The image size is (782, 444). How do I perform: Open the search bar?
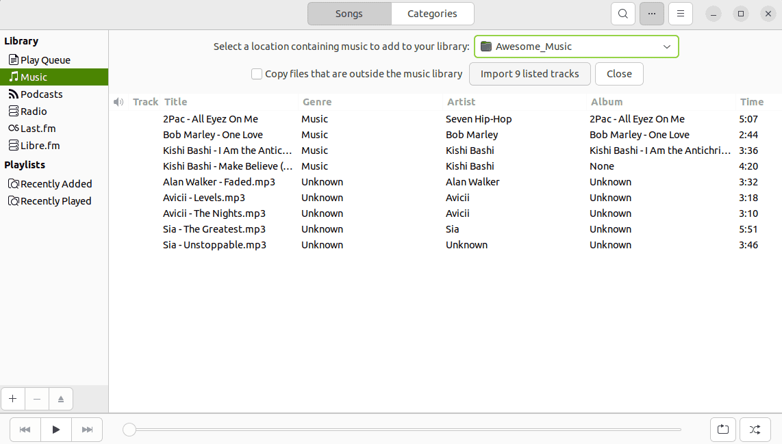coord(622,13)
